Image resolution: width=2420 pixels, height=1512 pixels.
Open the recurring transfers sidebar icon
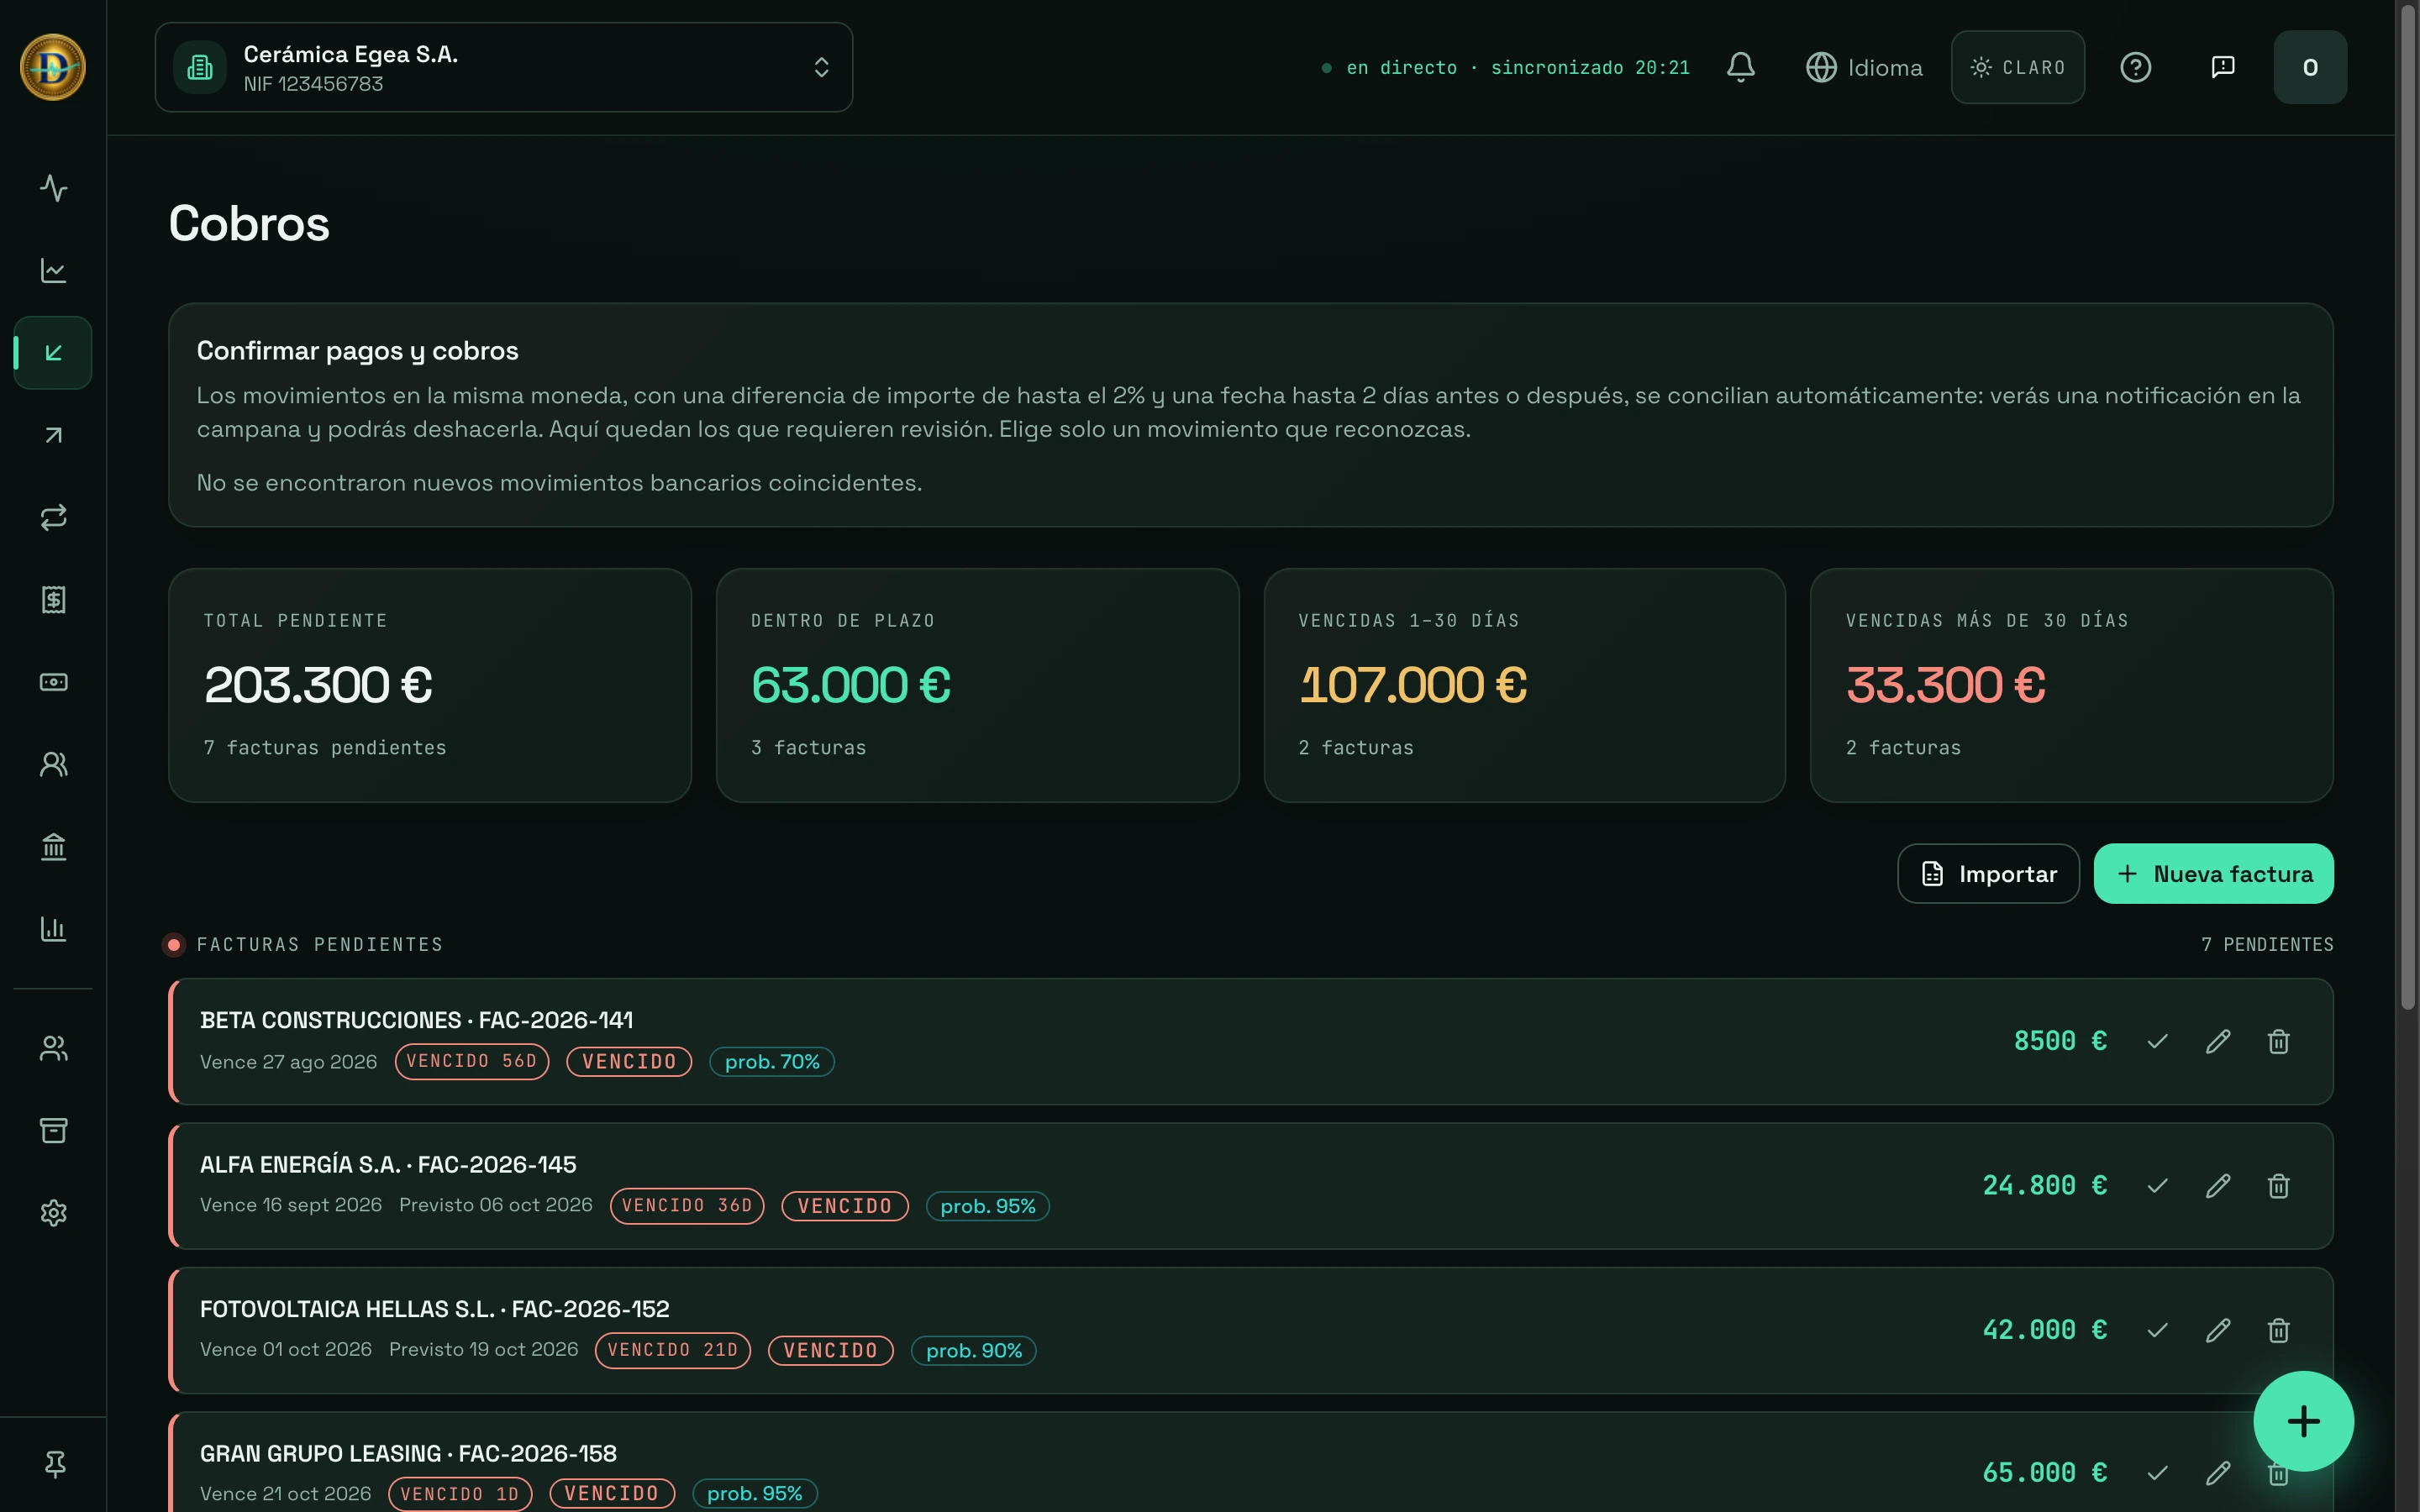click(53, 517)
